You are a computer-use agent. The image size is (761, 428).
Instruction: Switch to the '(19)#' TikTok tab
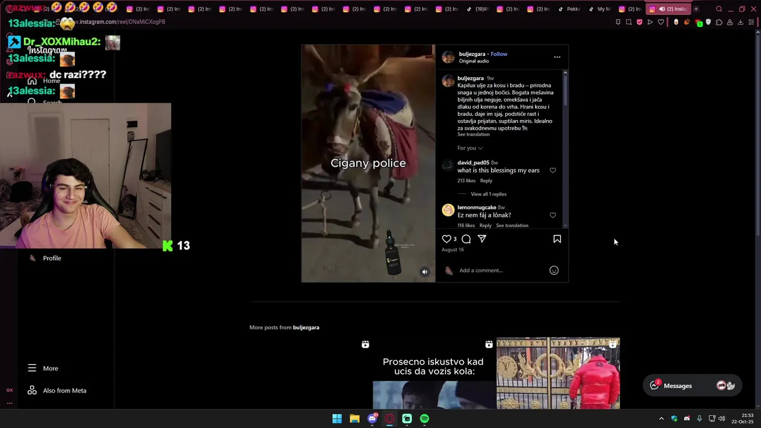(x=477, y=9)
